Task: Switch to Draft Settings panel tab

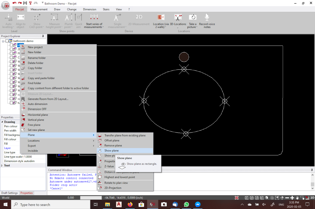Action: [9, 193]
